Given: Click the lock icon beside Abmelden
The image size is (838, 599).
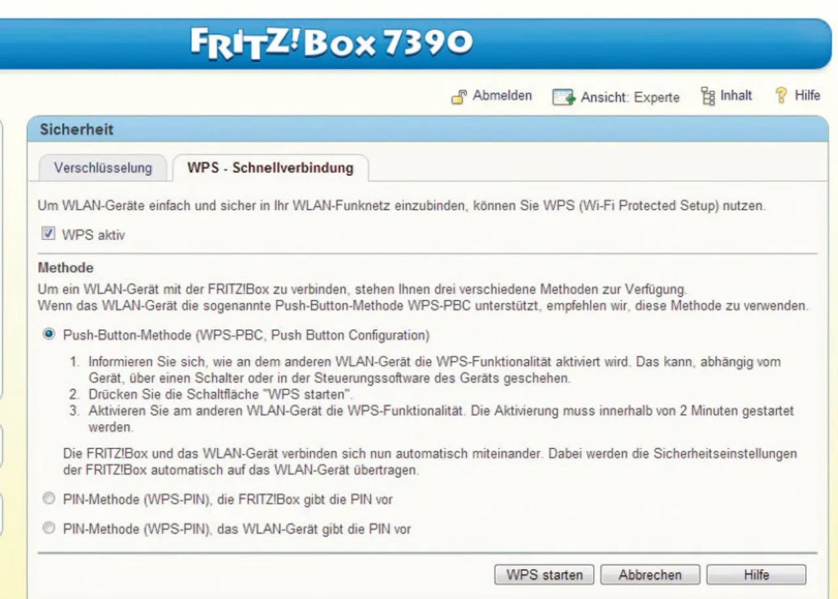Looking at the screenshot, I should 459,97.
